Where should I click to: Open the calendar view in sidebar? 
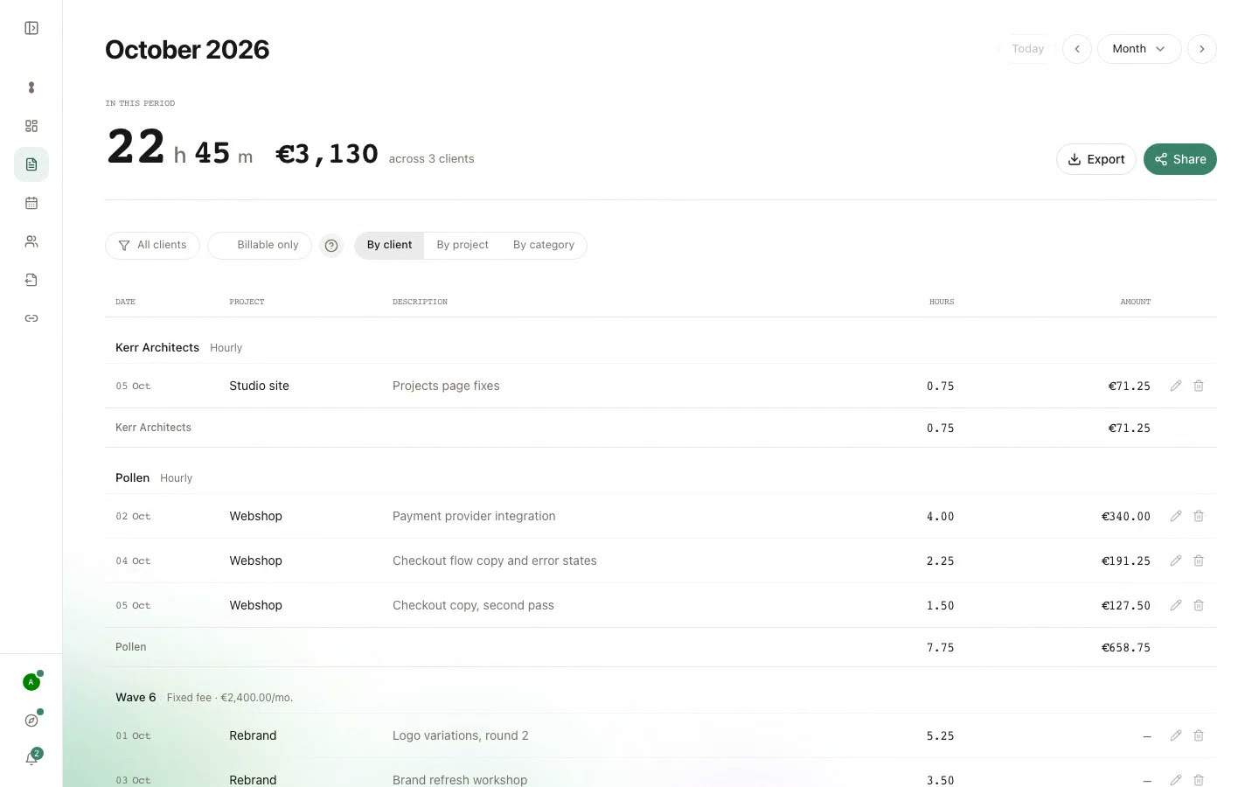[31, 203]
